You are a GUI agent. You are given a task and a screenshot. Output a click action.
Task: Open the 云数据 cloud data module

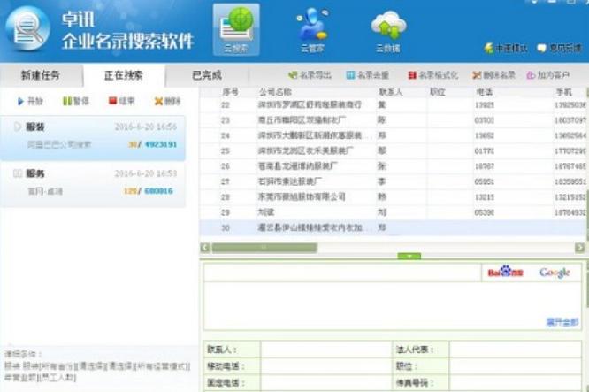[388, 32]
